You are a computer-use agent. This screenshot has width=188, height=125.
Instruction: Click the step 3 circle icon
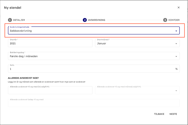click(165, 20)
